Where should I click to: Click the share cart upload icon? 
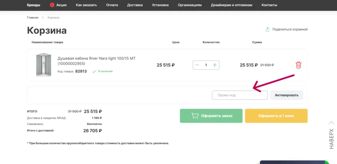[x=267, y=30]
